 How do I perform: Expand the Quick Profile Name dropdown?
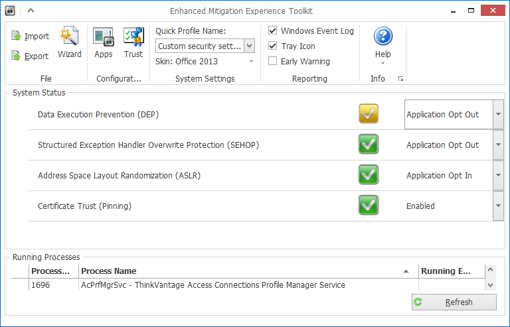click(x=249, y=46)
